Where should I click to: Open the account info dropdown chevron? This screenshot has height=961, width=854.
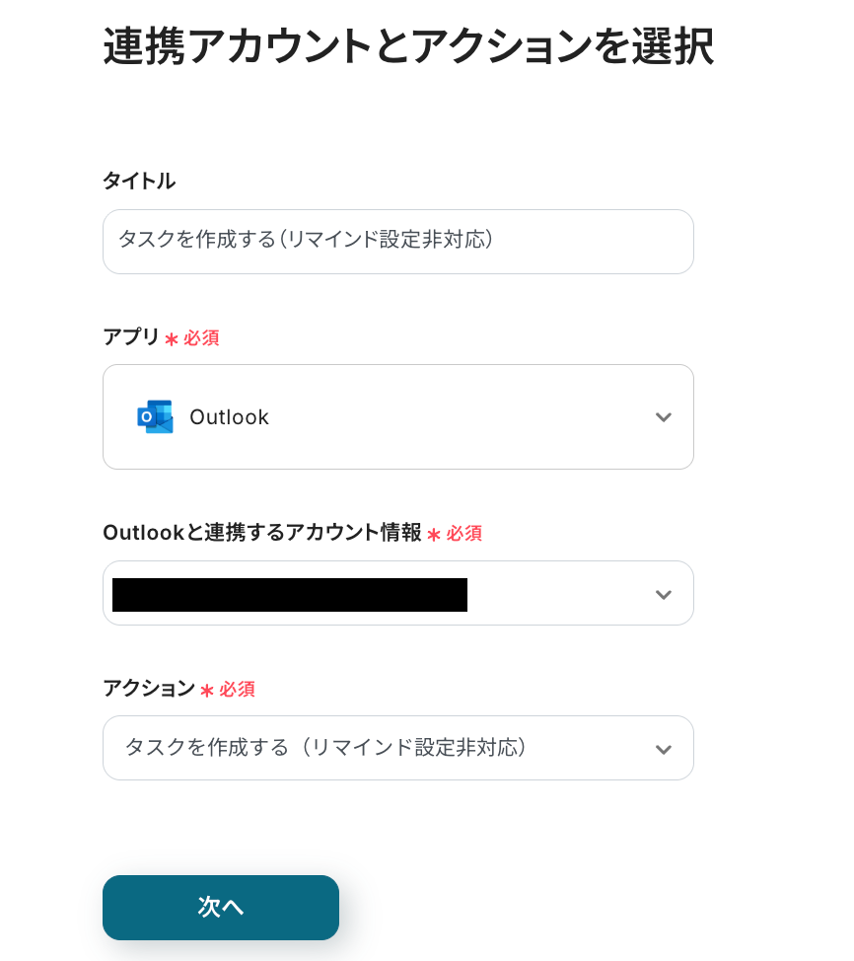coord(663,594)
